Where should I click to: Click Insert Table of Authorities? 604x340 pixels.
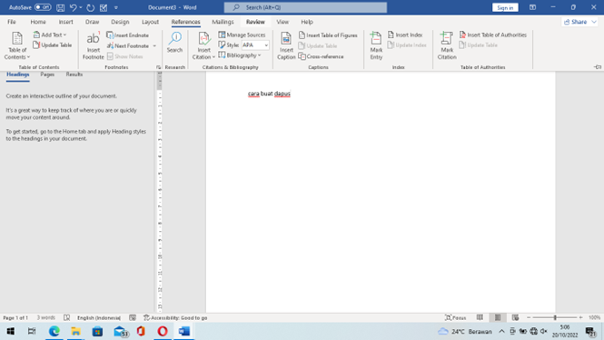[x=492, y=35]
